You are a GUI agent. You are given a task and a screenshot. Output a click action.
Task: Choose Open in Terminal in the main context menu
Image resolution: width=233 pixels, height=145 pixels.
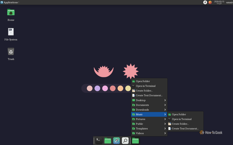[x=149, y=86]
